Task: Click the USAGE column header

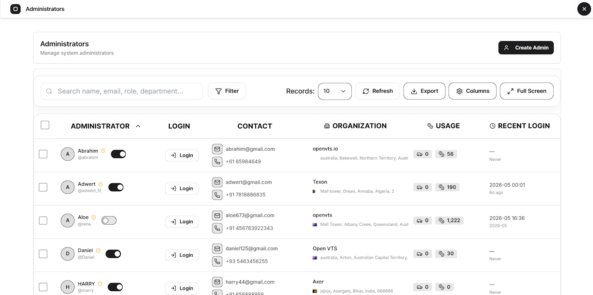Action: (x=444, y=126)
